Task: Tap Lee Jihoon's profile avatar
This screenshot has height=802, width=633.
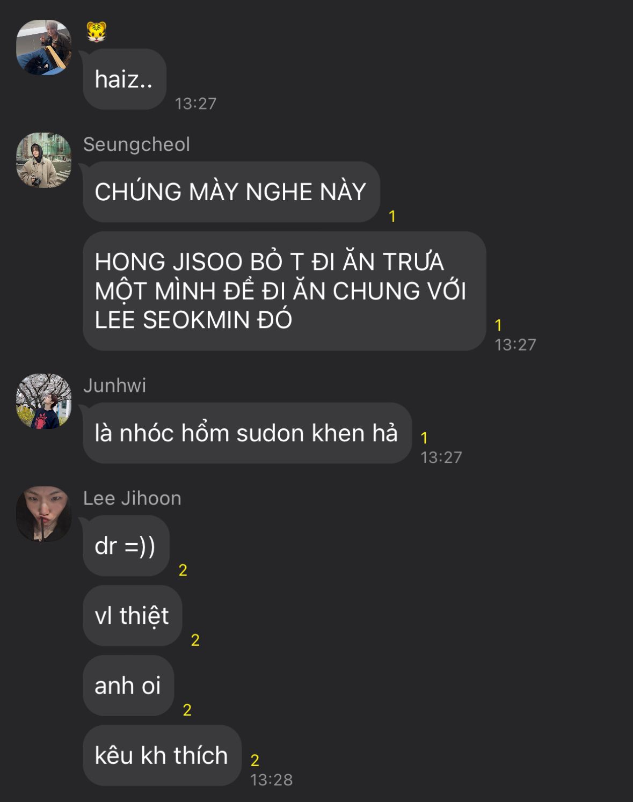Action: point(44,514)
